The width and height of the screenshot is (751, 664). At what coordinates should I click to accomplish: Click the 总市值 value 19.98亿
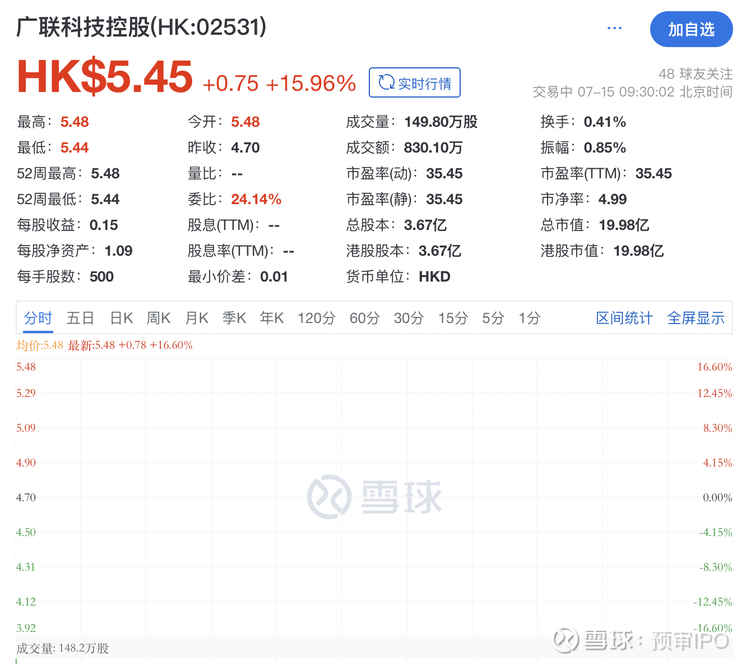(624, 225)
